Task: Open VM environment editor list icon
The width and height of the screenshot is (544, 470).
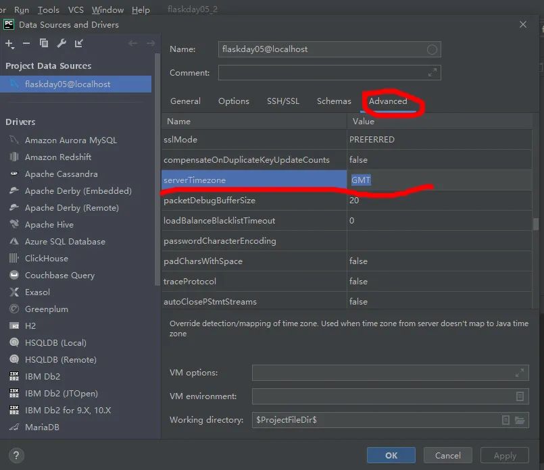Action: coord(520,396)
